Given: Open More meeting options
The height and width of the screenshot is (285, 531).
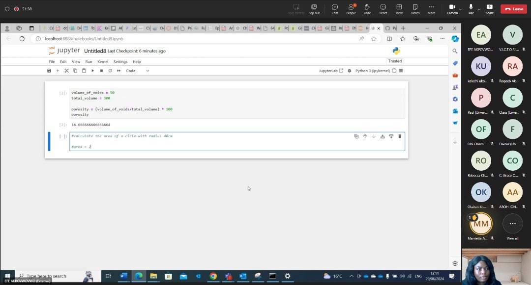Looking at the screenshot, I should (x=431, y=9).
